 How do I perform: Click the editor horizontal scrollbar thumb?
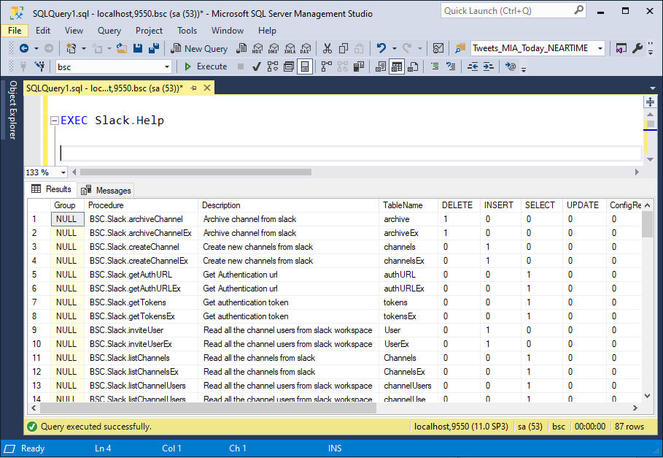(x=195, y=172)
